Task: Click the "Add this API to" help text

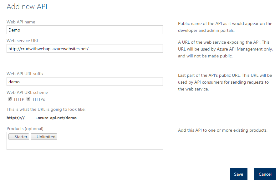Action: (222, 130)
